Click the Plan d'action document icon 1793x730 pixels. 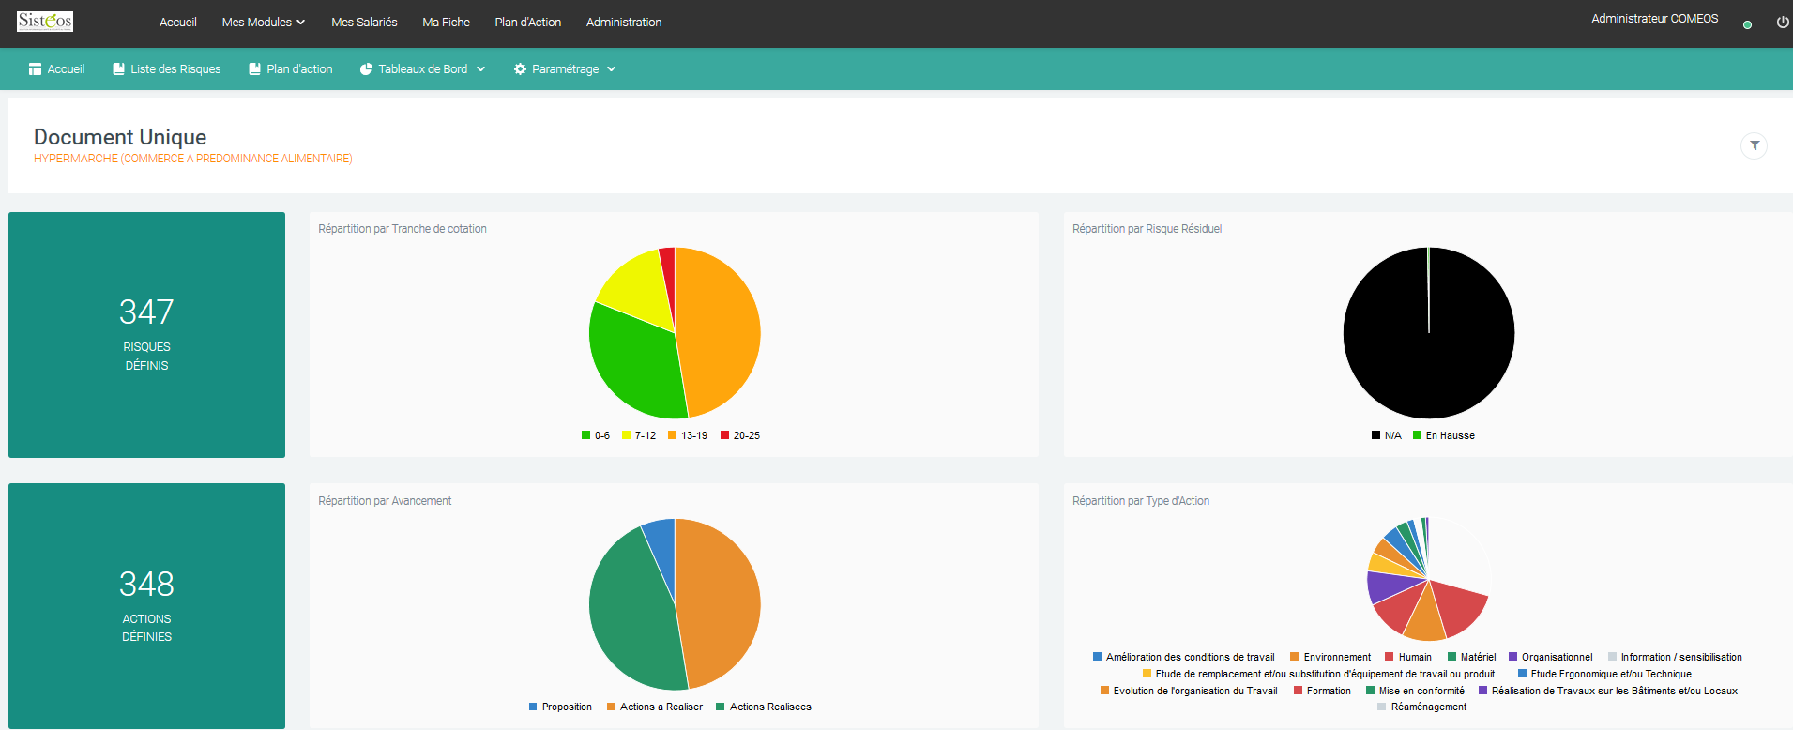(254, 69)
